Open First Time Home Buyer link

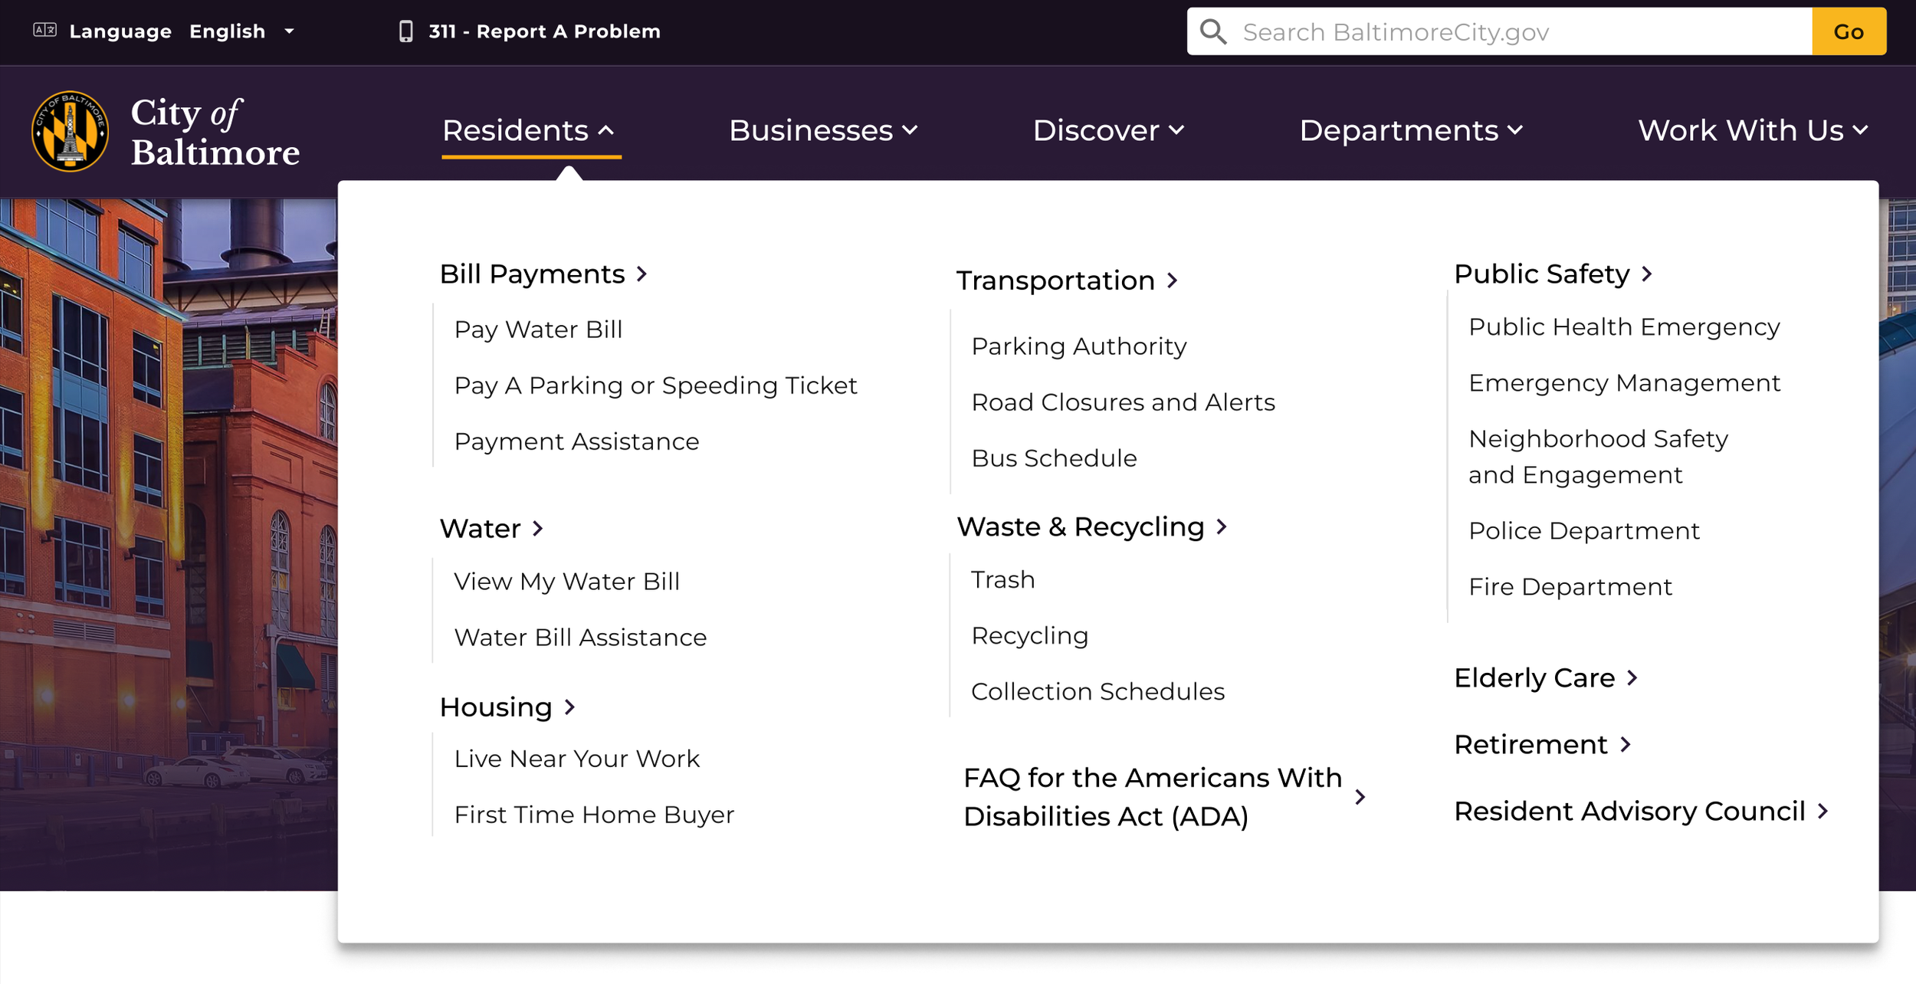tap(594, 815)
